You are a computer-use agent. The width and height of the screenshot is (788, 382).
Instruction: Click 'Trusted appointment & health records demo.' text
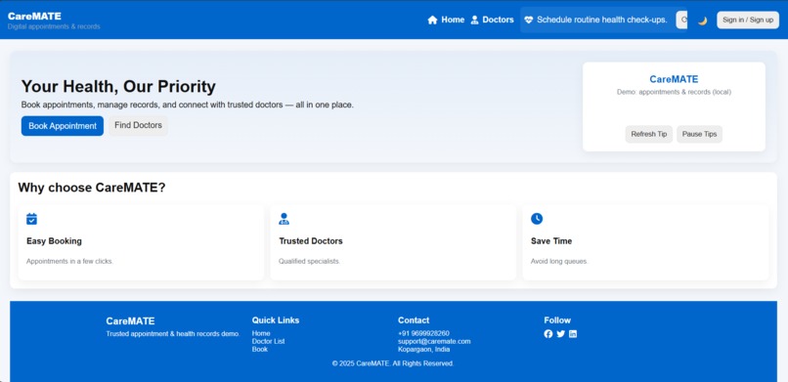click(173, 334)
